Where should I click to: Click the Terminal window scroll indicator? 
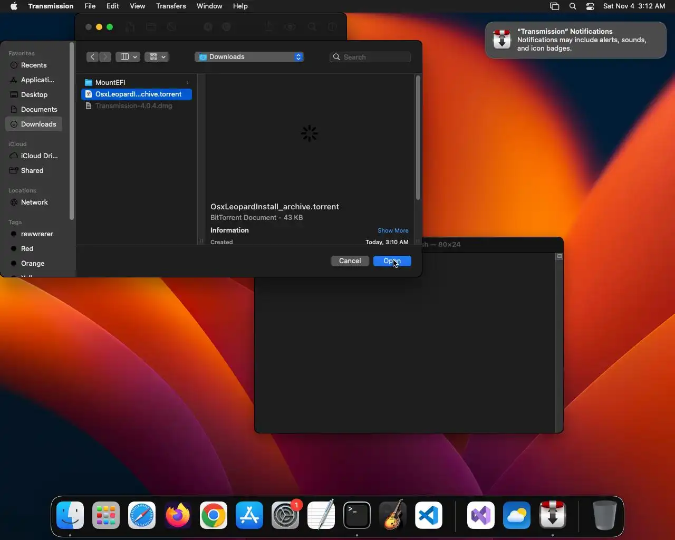560,256
